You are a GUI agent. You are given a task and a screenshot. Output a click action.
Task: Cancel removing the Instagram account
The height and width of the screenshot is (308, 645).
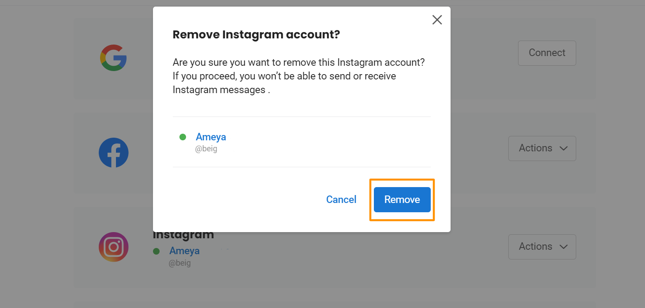pyautogui.click(x=341, y=199)
